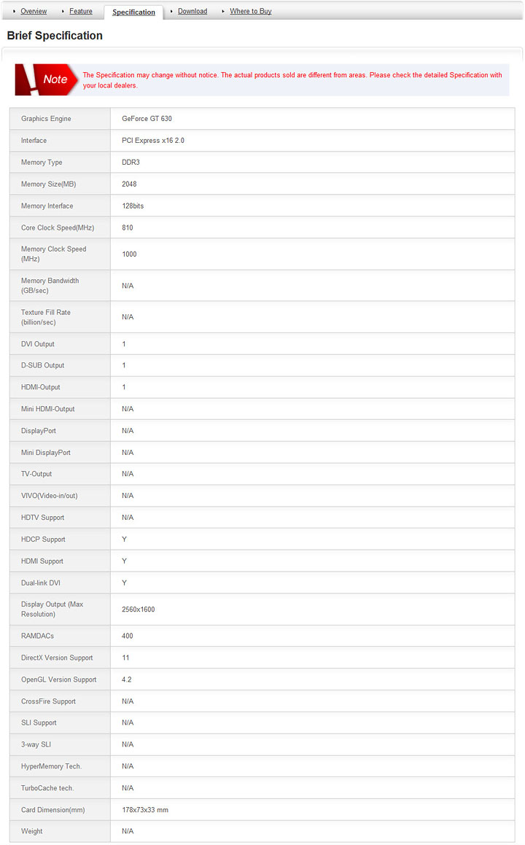Click the PCI Express x16 2.0 value
Image resolution: width=525 pixels, height=845 pixels.
coord(153,141)
